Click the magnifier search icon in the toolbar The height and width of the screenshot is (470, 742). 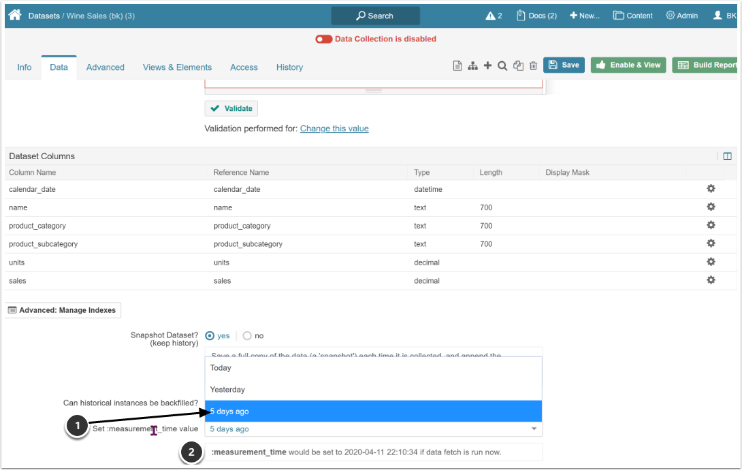tap(503, 65)
